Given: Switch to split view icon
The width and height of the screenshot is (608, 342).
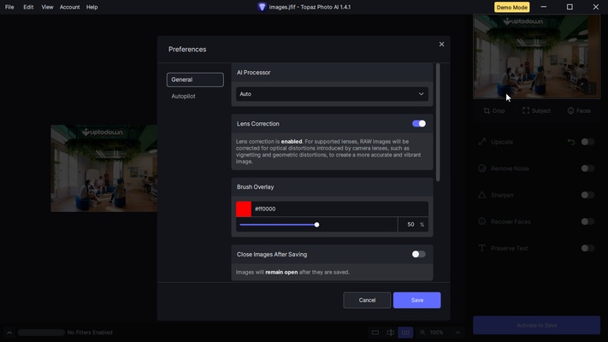Looking at the screenshot, I should pos(390,333).
